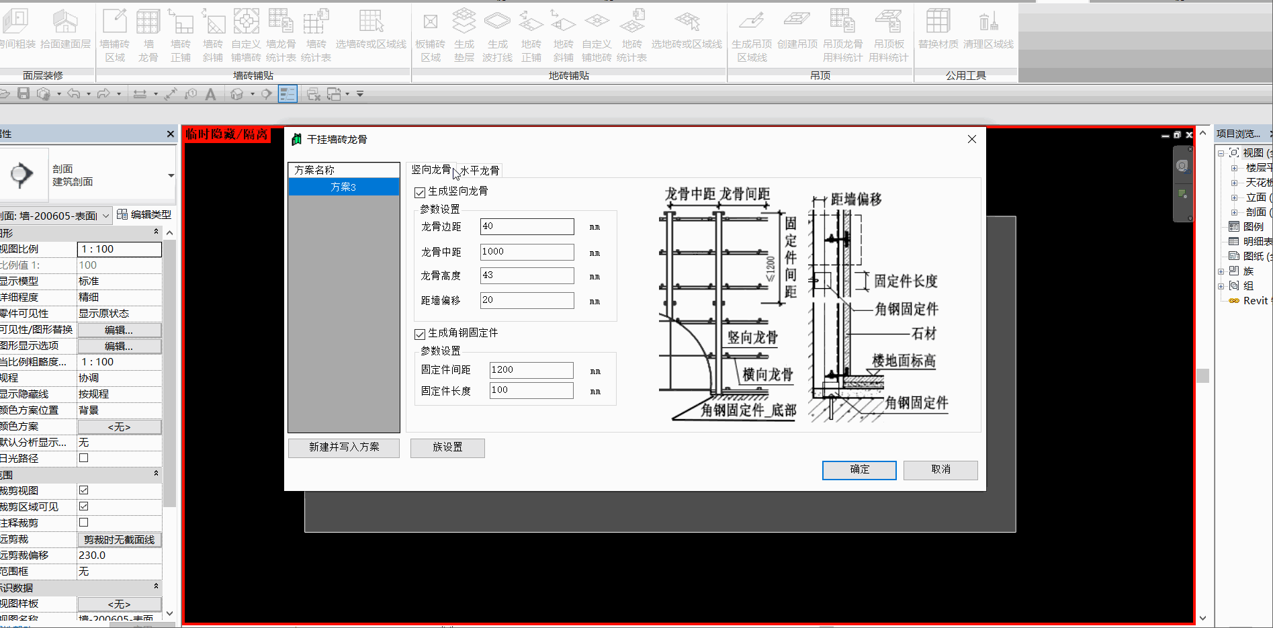Open 吊顶龙骨用料统计 tool

(x=843, y=36)
